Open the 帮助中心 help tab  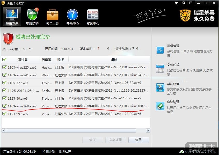(x=73, y=16)
